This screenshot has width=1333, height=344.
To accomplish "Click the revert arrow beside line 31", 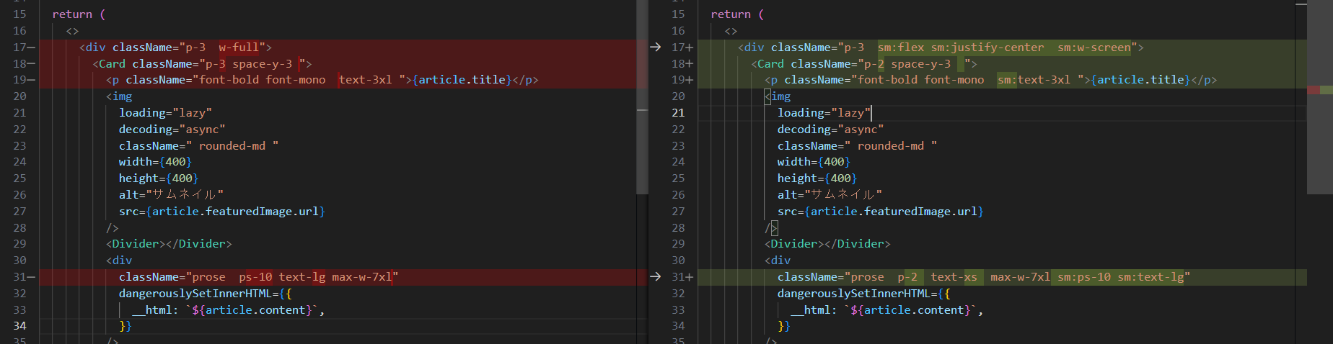I will pos(655,277).
